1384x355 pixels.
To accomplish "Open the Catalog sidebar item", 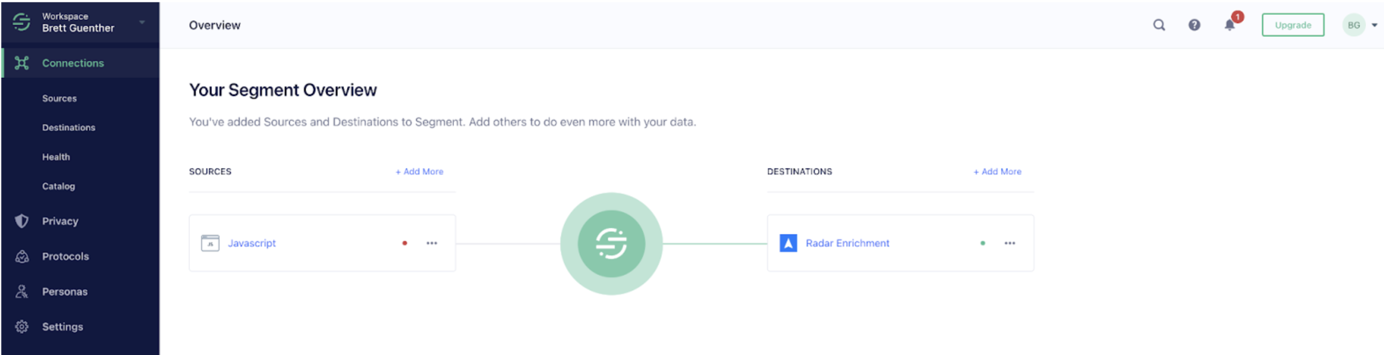I will [58, 186].
